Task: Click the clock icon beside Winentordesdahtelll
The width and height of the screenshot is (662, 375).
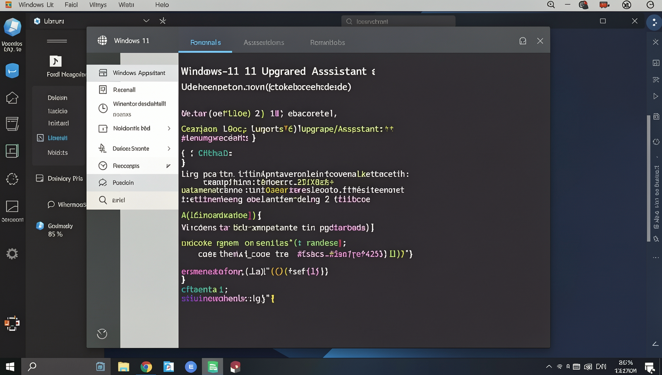Action: point(103,108)
